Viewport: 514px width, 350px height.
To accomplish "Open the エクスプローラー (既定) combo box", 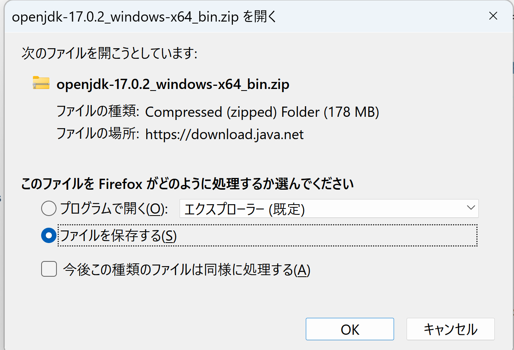I will click(329, 209).
